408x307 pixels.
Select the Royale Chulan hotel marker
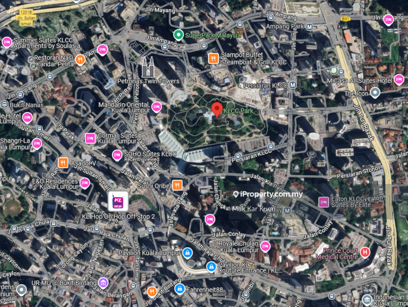pos(265,247)
